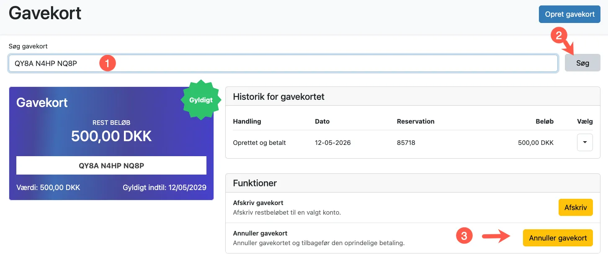608x261 pixels.
Task: Click the Afskriv gavekort function title
Action: [258, 203]
